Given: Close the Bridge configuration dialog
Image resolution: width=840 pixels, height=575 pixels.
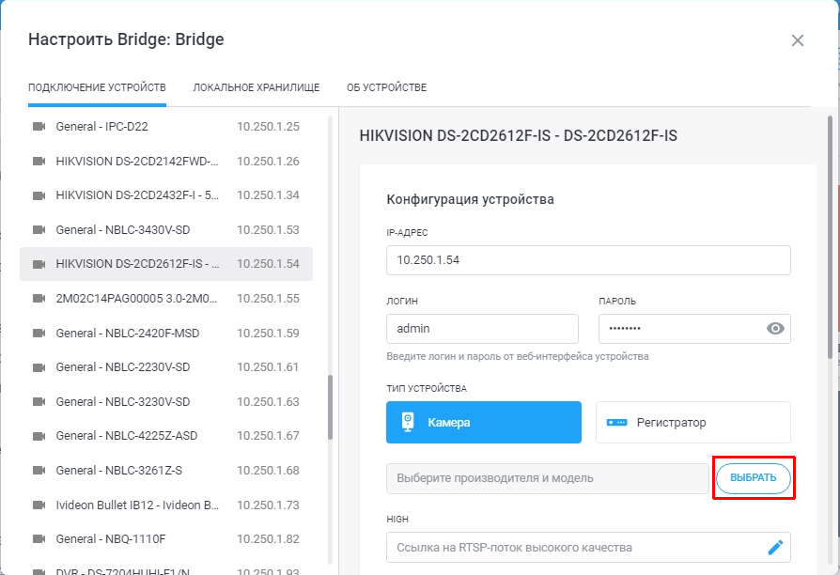Looking at the screenshot, I should coord(798,40).
